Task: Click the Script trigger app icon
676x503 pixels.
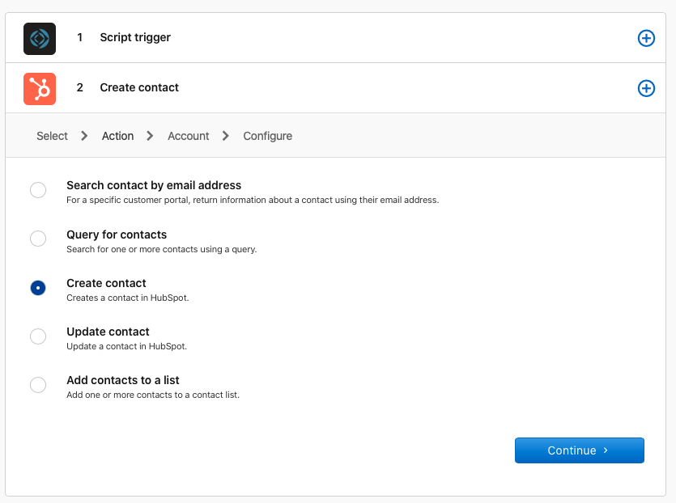Action: coord(40,38)
